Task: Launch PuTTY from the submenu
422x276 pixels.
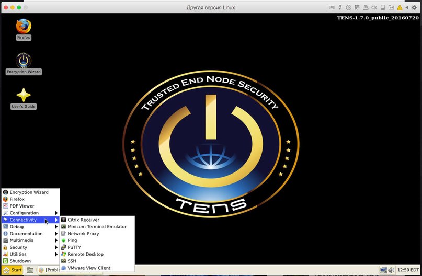Action: pyautogui.click(x=97, y=247)
